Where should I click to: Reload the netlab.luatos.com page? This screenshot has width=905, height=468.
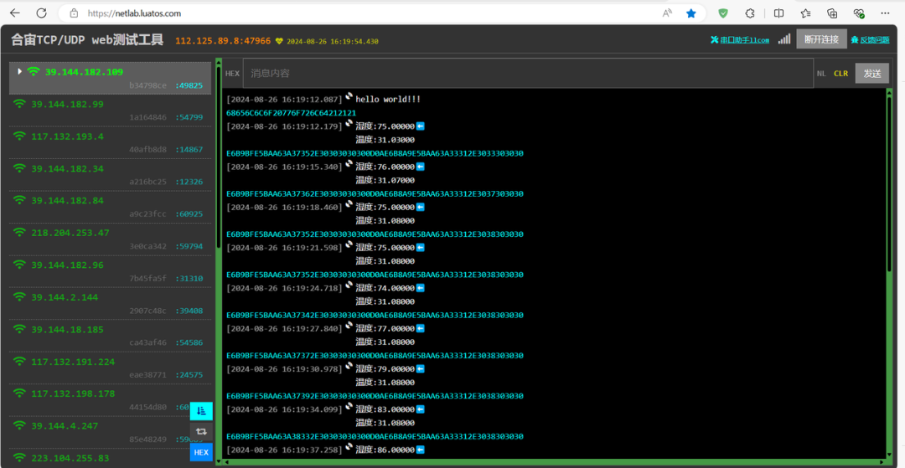click(42, 13)
